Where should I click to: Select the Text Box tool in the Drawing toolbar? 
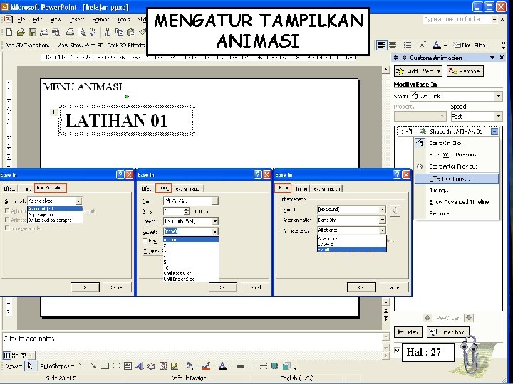pyautogui.click(x=128, y=366)
